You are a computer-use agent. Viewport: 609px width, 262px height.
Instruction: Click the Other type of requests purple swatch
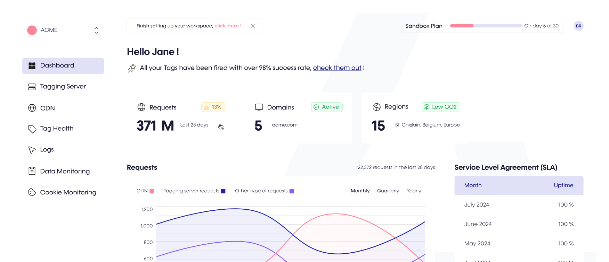(x=292, y=191)
